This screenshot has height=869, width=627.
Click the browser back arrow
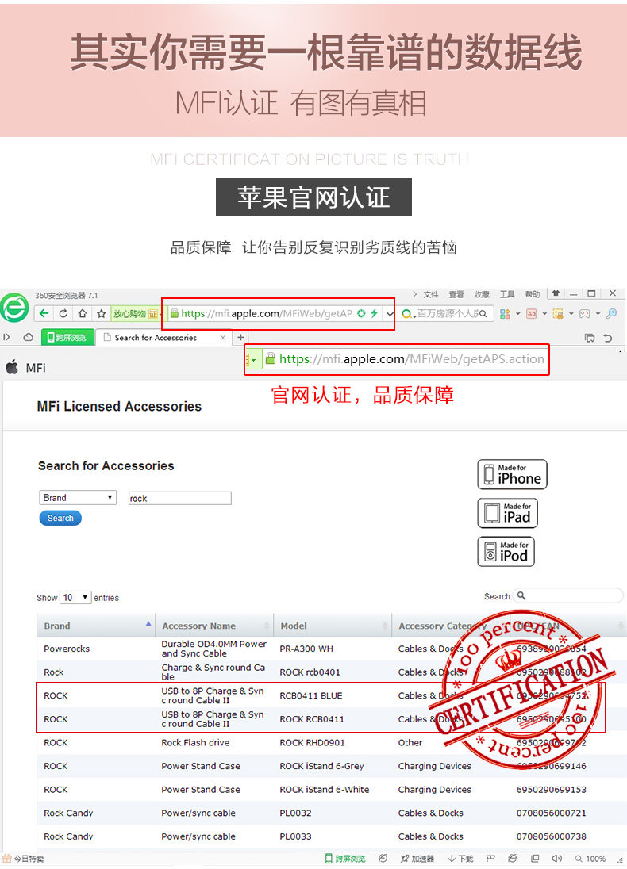[44, 314]
